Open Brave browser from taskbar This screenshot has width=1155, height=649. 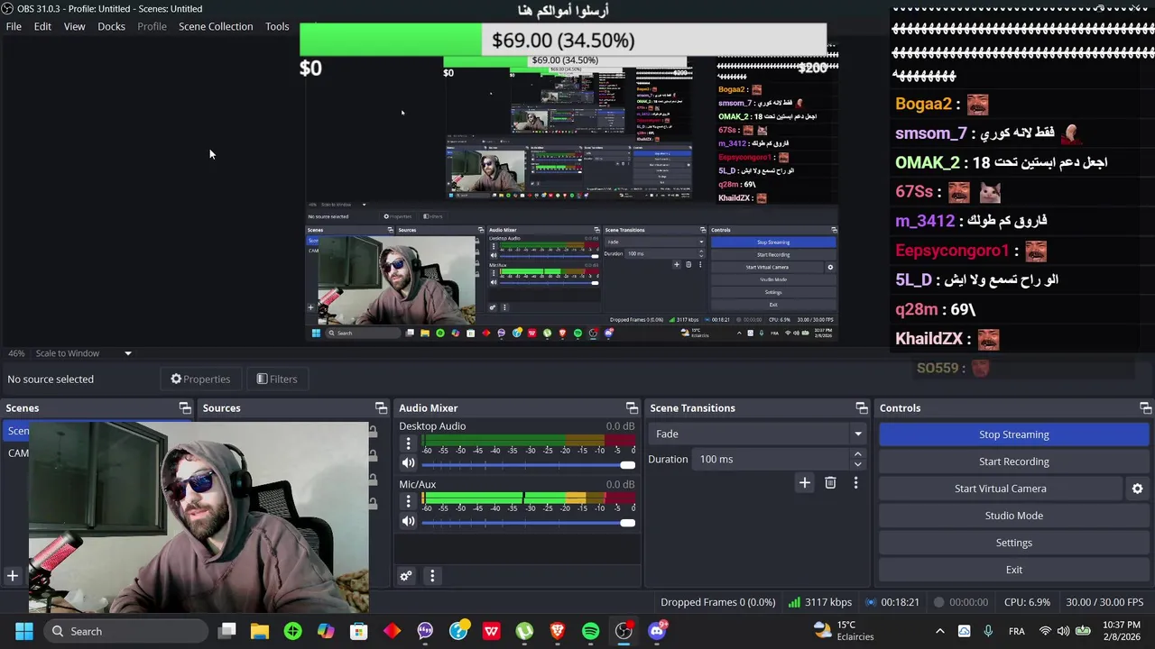[558, 631]
